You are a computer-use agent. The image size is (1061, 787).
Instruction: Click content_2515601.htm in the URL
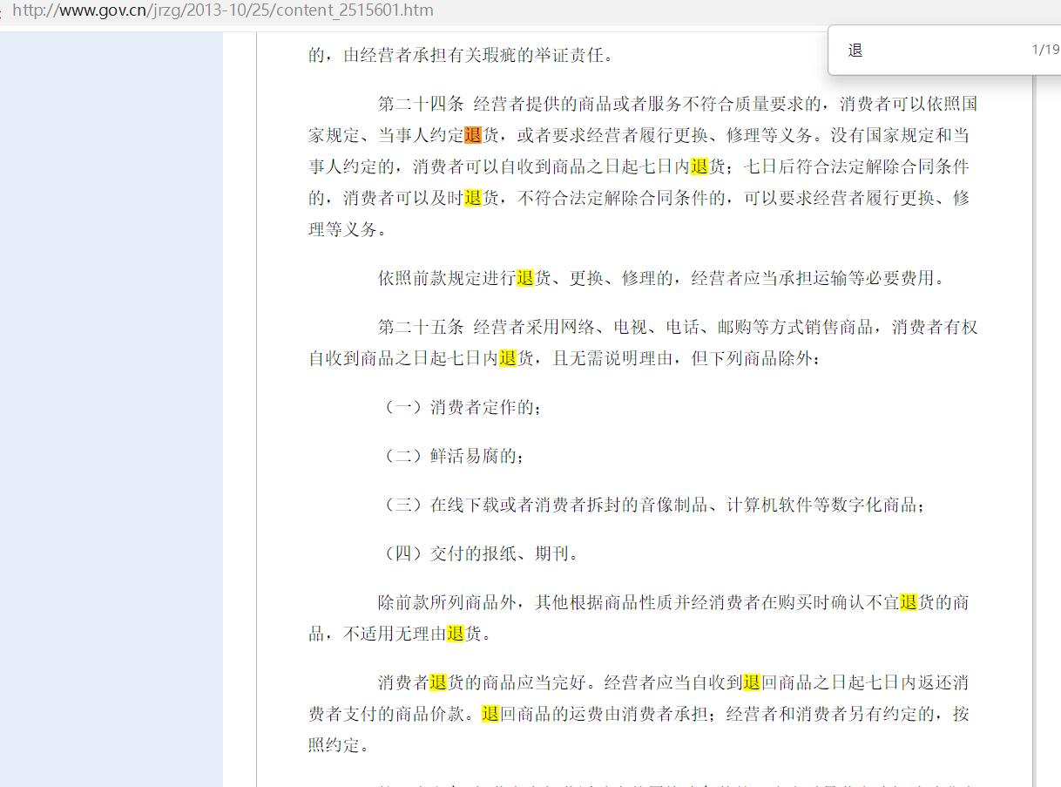[362, 11]
